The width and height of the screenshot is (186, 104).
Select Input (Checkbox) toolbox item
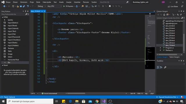[x=14, y=40]
